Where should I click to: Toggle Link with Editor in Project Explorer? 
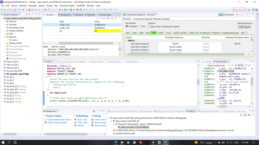click(x=30, y=15)
